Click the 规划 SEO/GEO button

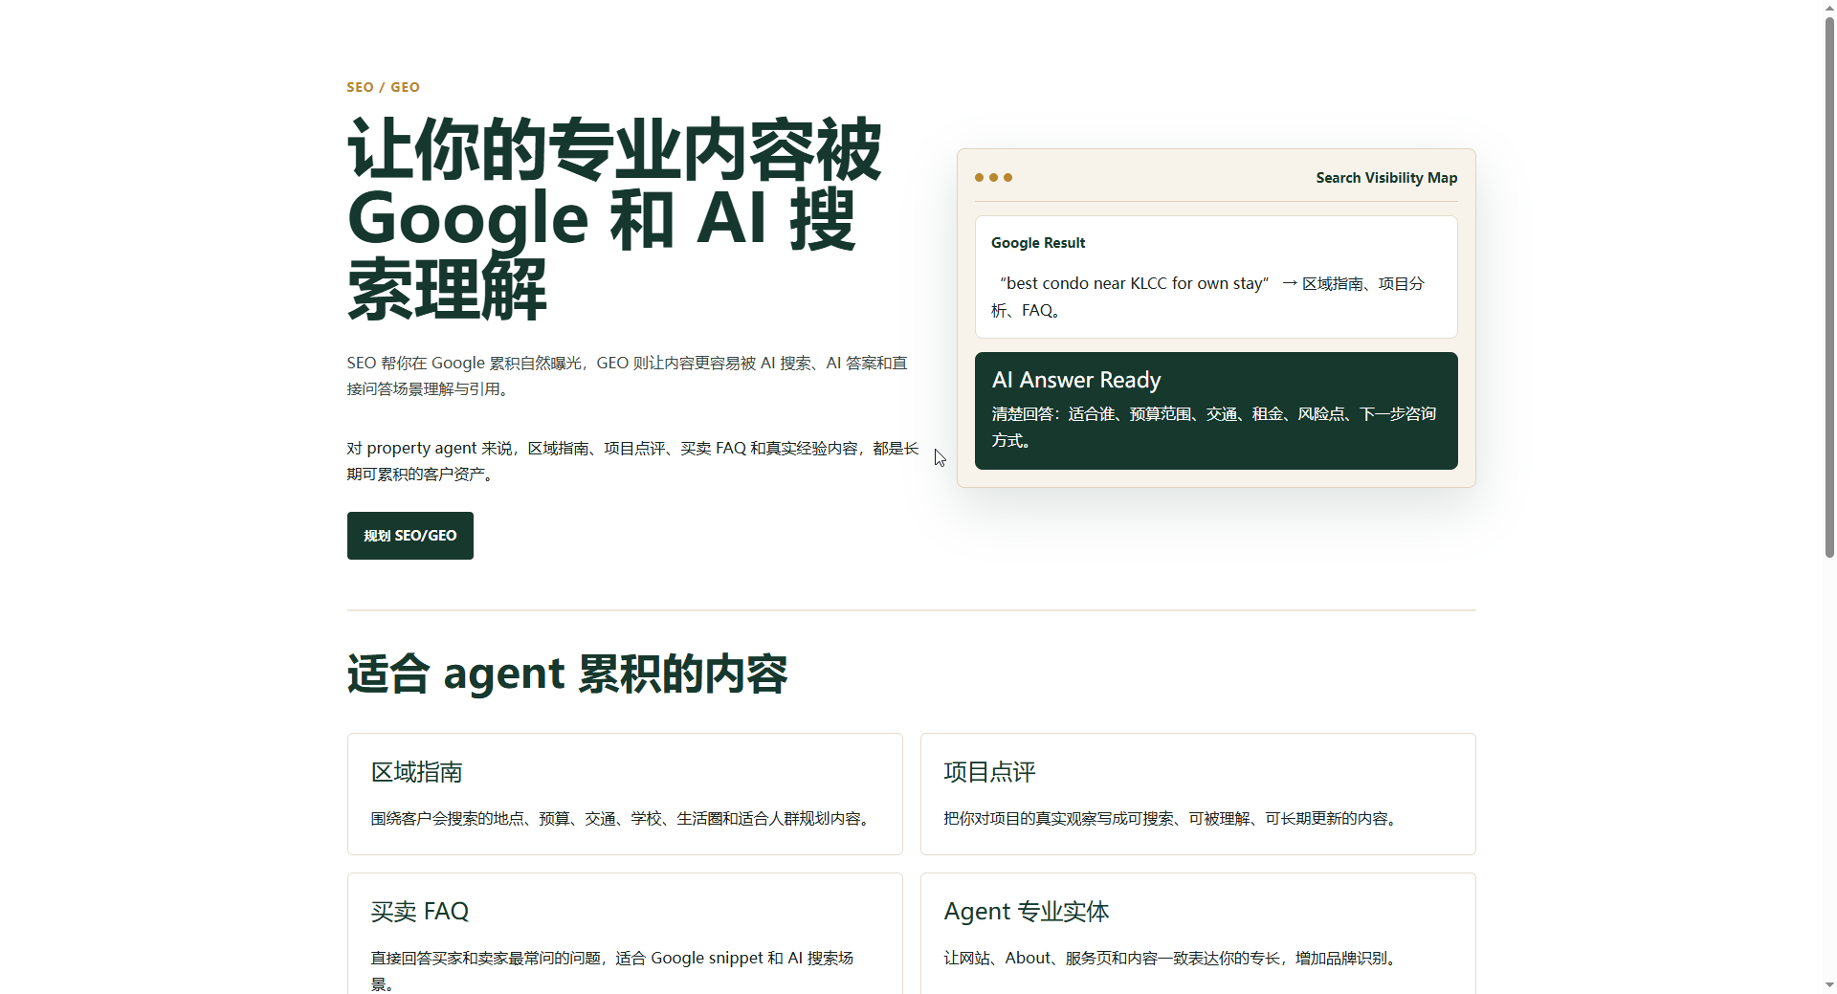[409, 536]
